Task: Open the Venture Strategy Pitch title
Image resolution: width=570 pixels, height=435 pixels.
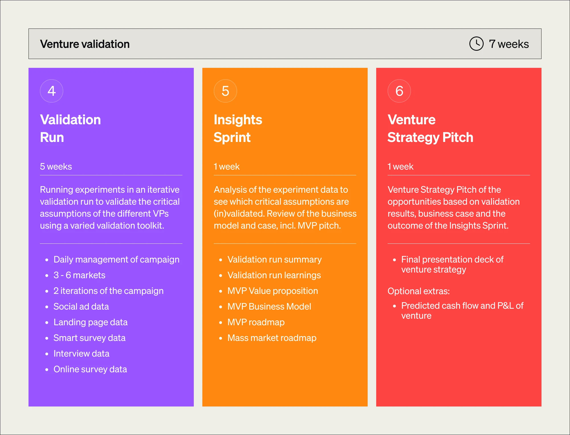Action: coord(430,128)
